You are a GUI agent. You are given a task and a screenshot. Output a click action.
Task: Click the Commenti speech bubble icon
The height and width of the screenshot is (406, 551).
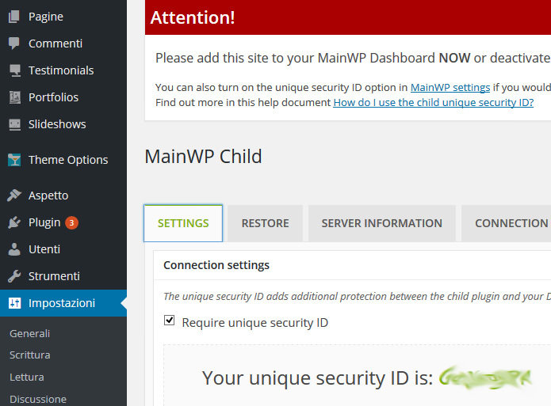pos(14,44)
